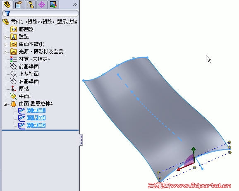The image size is (239, 191).
Task: Collapse the side panel using the arrow handle
Action: pyautogui.click(x=81, y=140)
